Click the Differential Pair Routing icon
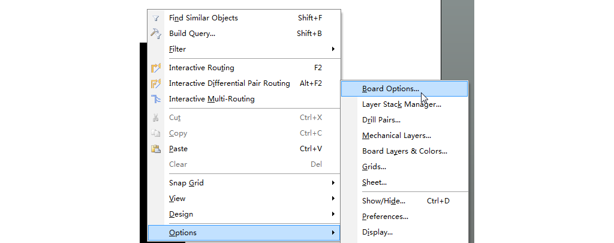 (156, 83)
